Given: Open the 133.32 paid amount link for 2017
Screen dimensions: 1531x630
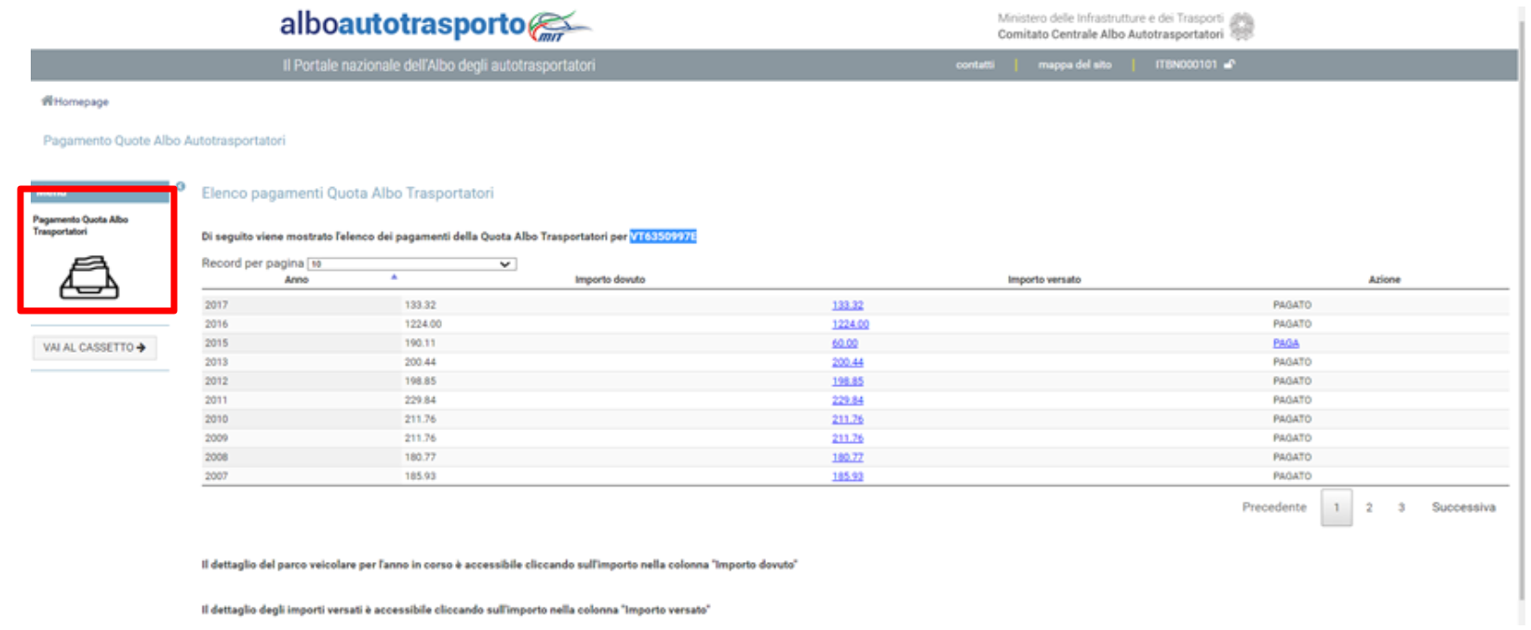Looking at the screenshot, I should (x=847, y=305).
